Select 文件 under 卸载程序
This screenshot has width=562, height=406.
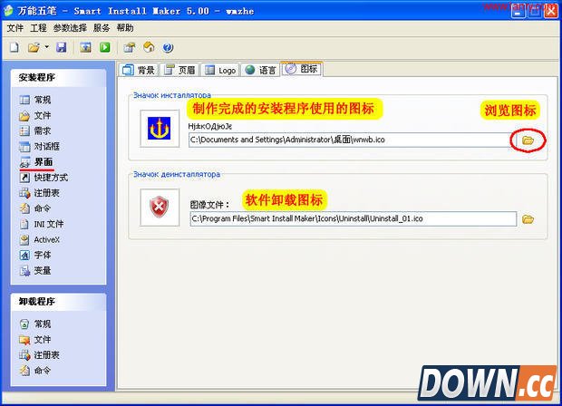35,339
